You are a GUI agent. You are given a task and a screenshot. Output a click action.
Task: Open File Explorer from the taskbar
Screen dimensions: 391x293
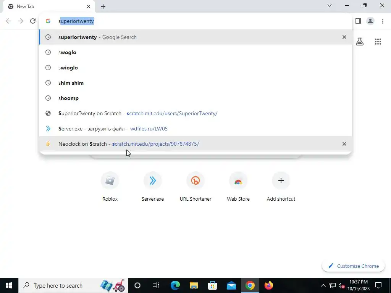(x=194, y=285)
